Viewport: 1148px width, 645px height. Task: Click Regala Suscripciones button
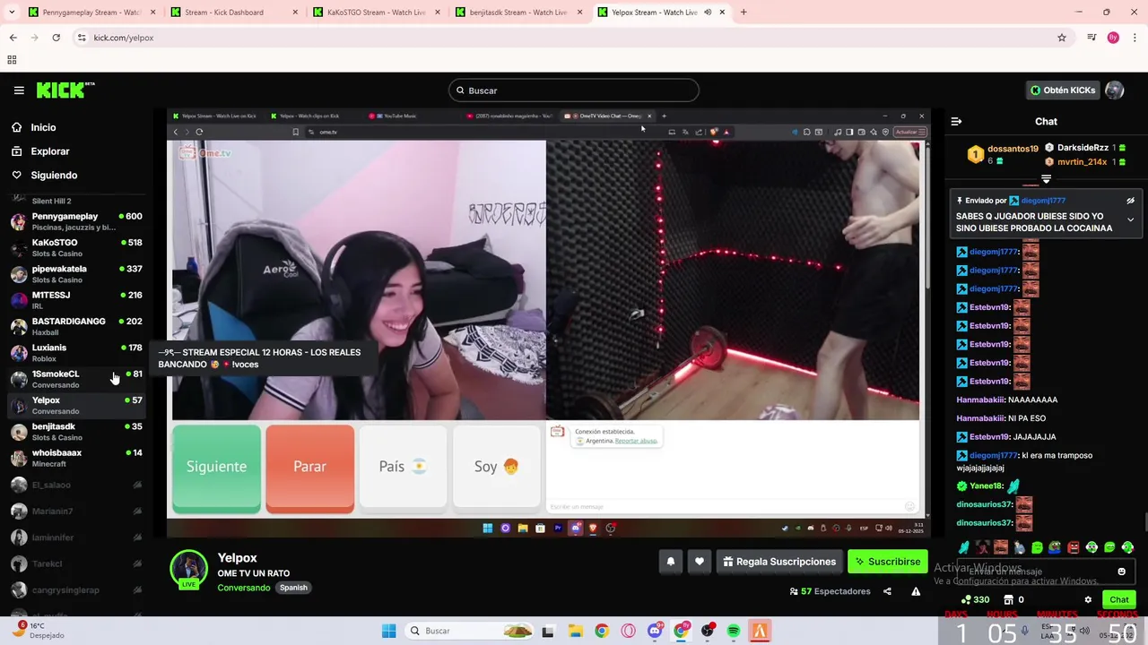[778, 562]
